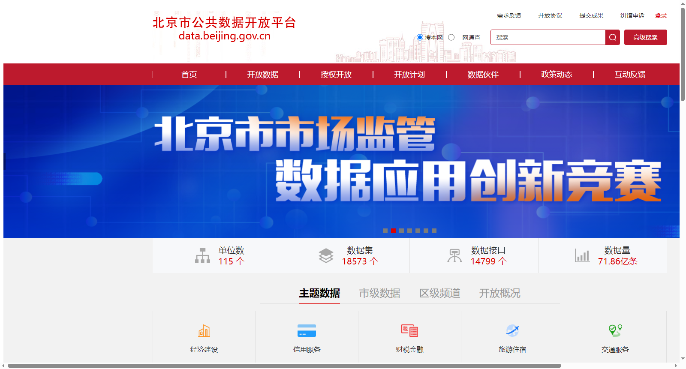
Task: Click the 数据集 stacked layers icon
Action: 326,255
